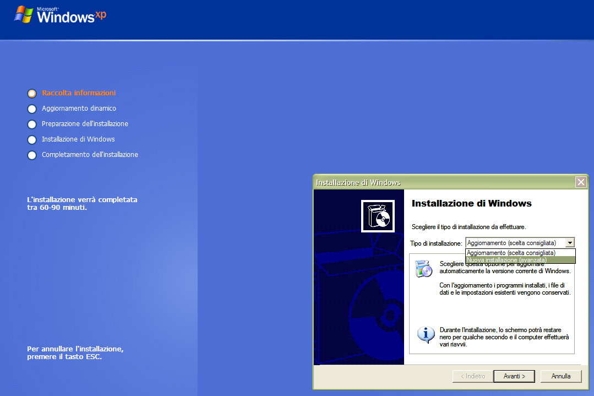
Task: Collapse the Tipo di installazione dropdown arrow
Action: 570,242
